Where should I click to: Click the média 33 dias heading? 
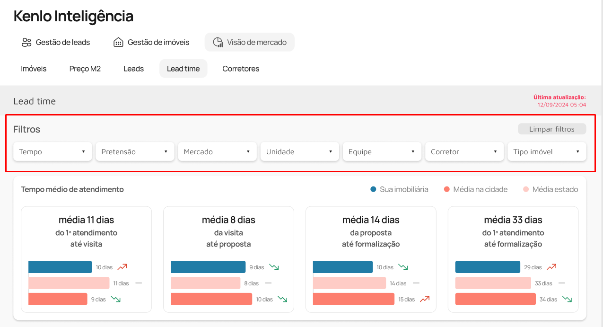[513, 220]
